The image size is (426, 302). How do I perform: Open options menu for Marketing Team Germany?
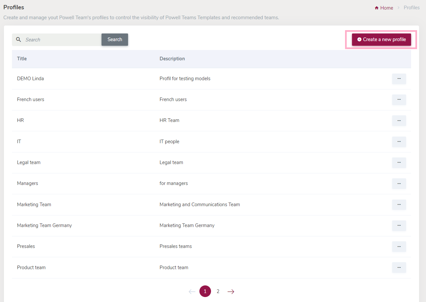click(399, 225)
